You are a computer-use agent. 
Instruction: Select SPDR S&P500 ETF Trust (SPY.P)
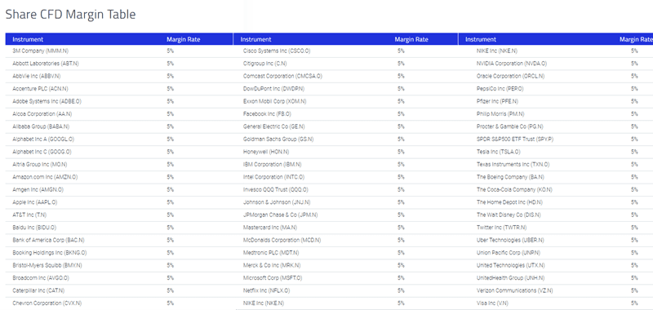pos(515,139)
